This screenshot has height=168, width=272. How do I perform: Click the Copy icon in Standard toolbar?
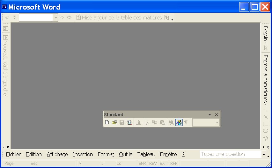[x=155, y=122]
